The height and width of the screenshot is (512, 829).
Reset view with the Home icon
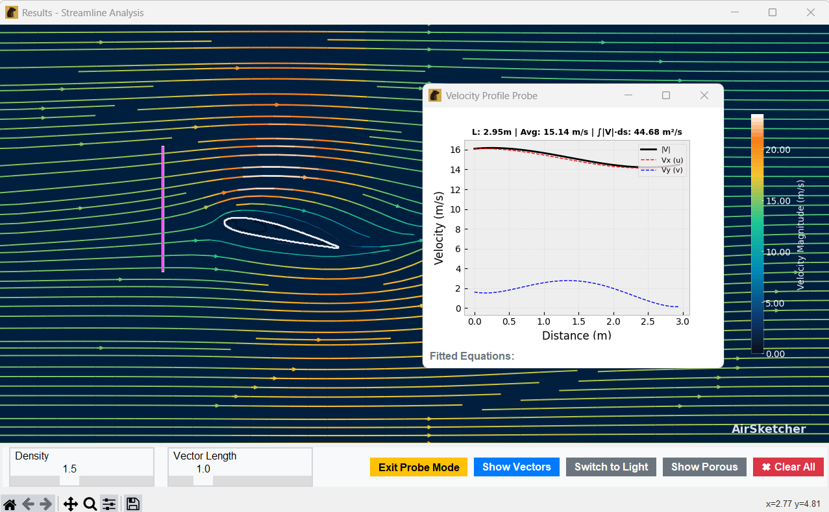point(9,503)
